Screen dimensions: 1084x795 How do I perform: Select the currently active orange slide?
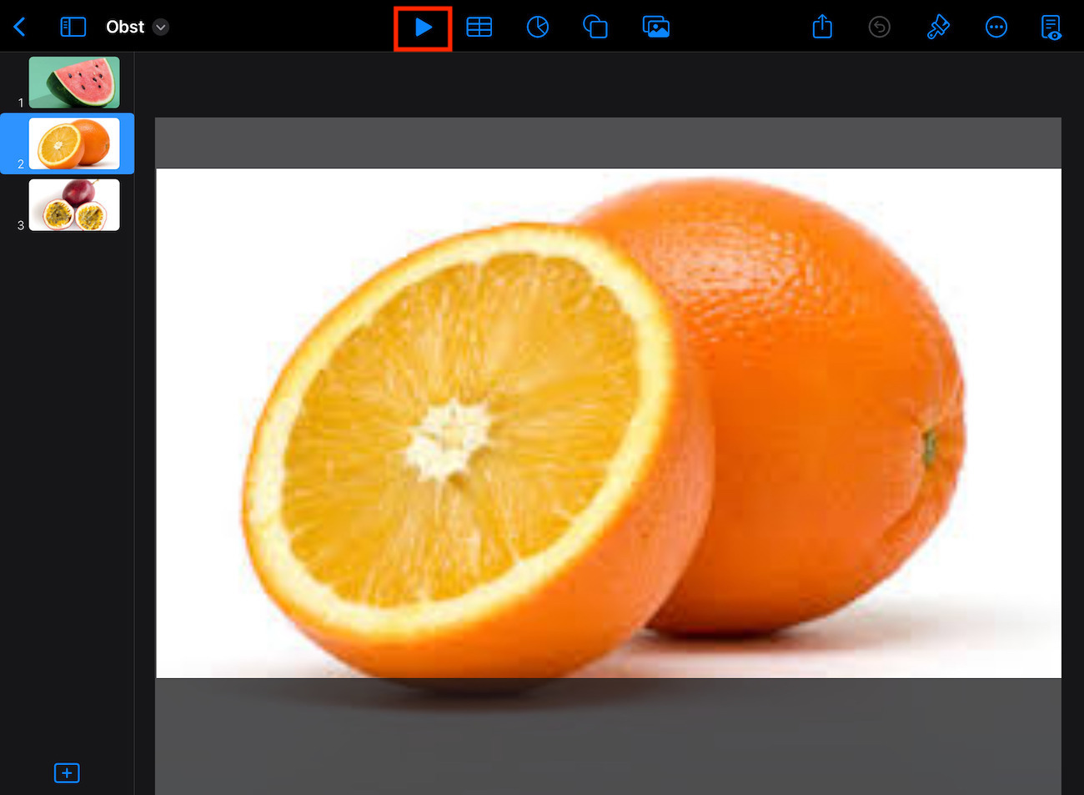tap(74, 143)
